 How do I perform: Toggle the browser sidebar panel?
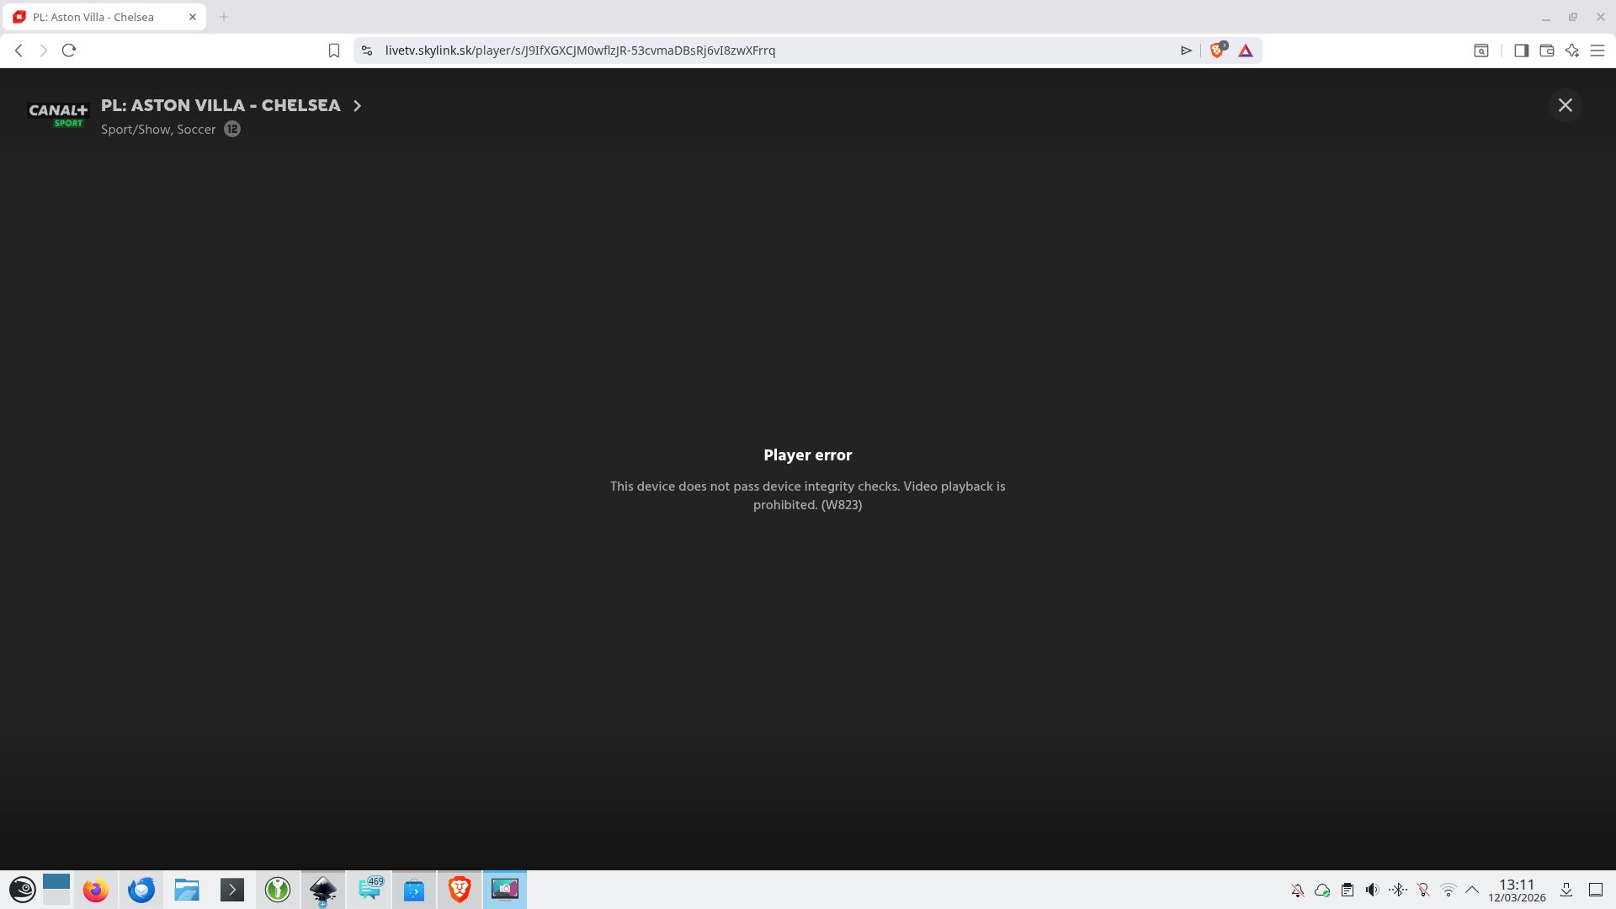pos(1521,50)
